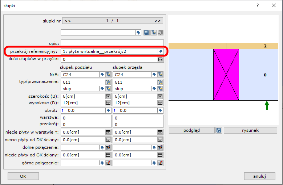Open calculator for ilość słupków w przęśle
The height and width of the screenshot is (185, 283).
click(160, 59)
